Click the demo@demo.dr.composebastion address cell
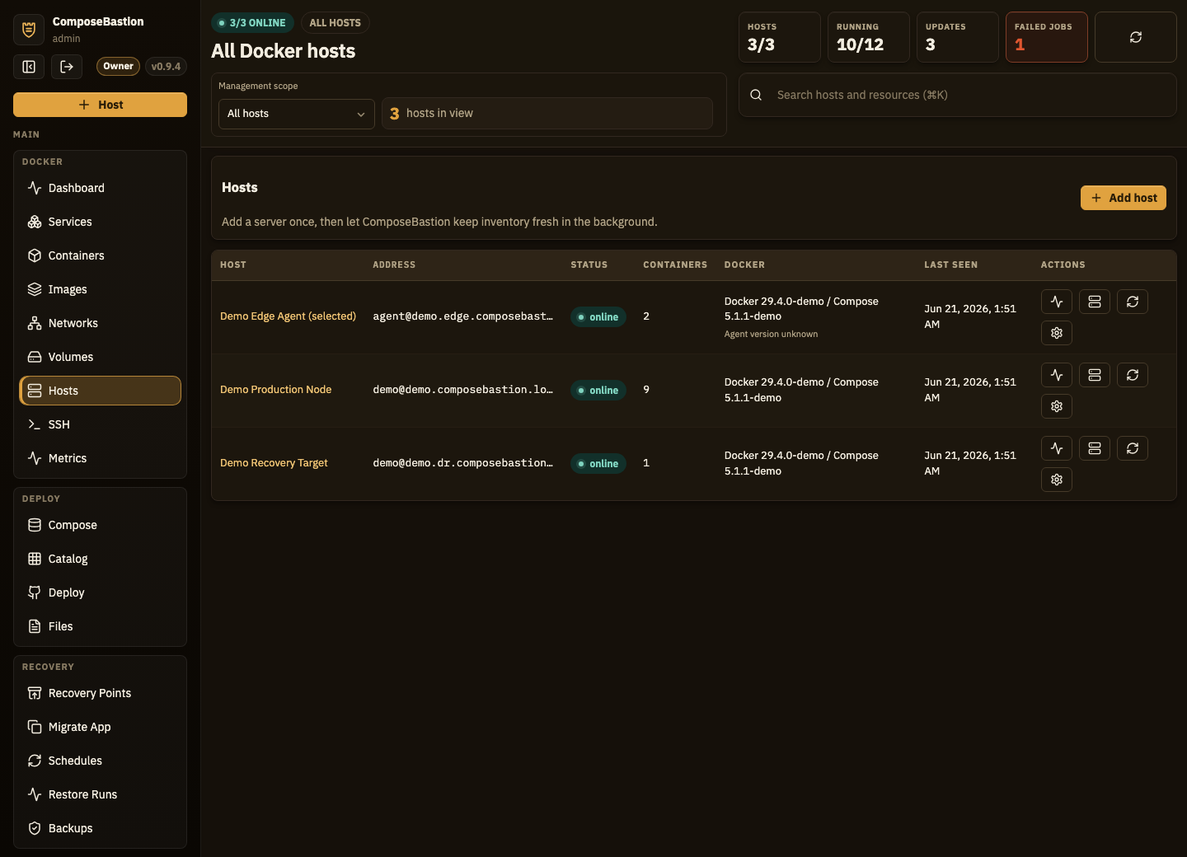Screen dimensions: 1187x857 (462, 463)
